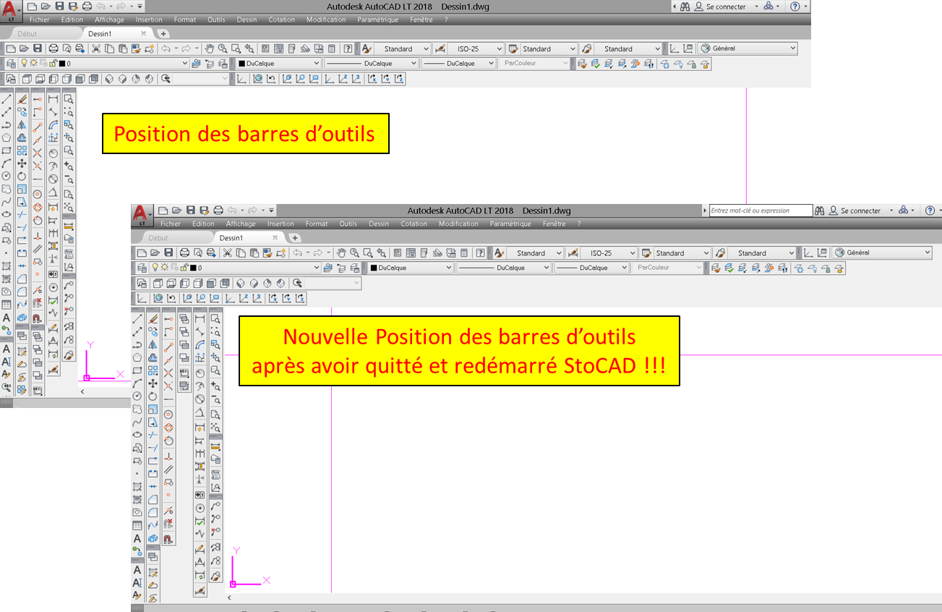Click the help question-mark toolbar icon in the front window

[479, 253]
